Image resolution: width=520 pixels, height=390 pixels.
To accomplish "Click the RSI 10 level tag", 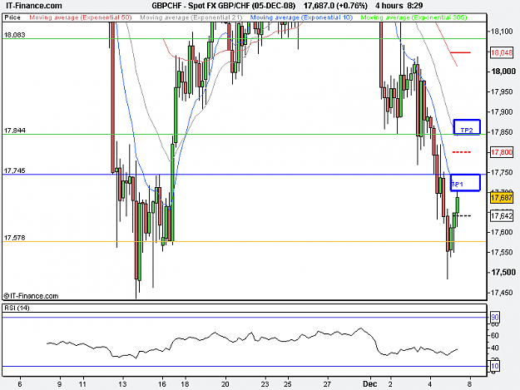I will pyautogui.click(x=495, y=366).
